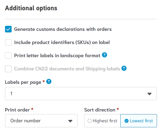Click the 'Include product identifiers (SKUs) on label' text

tap(62, 42)
